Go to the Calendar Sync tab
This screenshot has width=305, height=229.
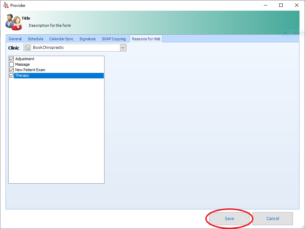point(61,39)
